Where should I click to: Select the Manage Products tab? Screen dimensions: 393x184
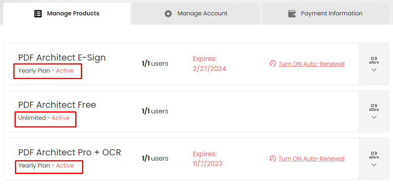point(67,14)
